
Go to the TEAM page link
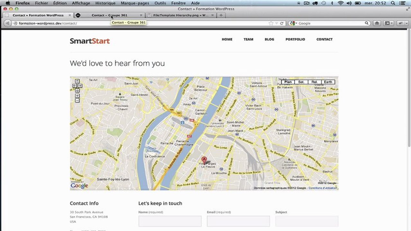coord(248,39)
